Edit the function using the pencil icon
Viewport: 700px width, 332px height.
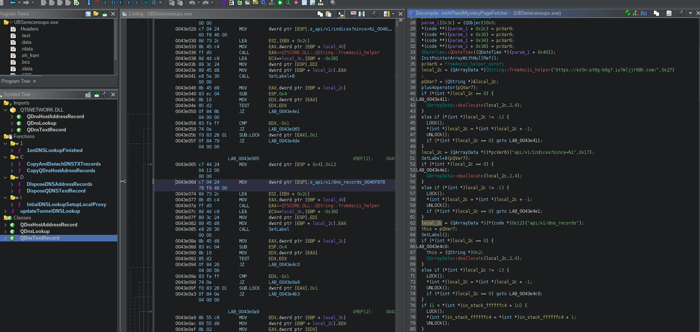(669, 13)
